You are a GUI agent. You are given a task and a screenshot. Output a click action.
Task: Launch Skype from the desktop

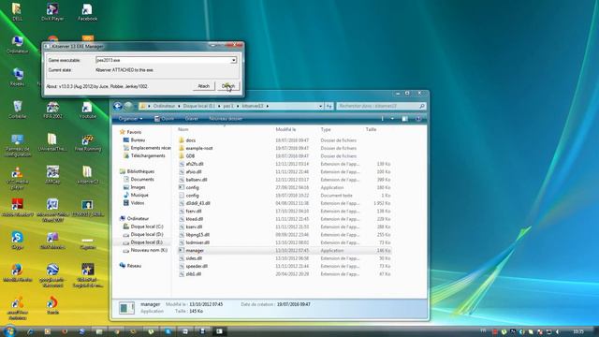17,240
